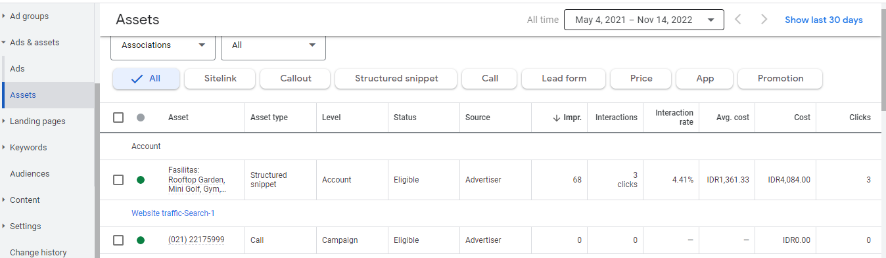Click the gray status dot column header
This screenshot has height=258, width=886.
140,118
